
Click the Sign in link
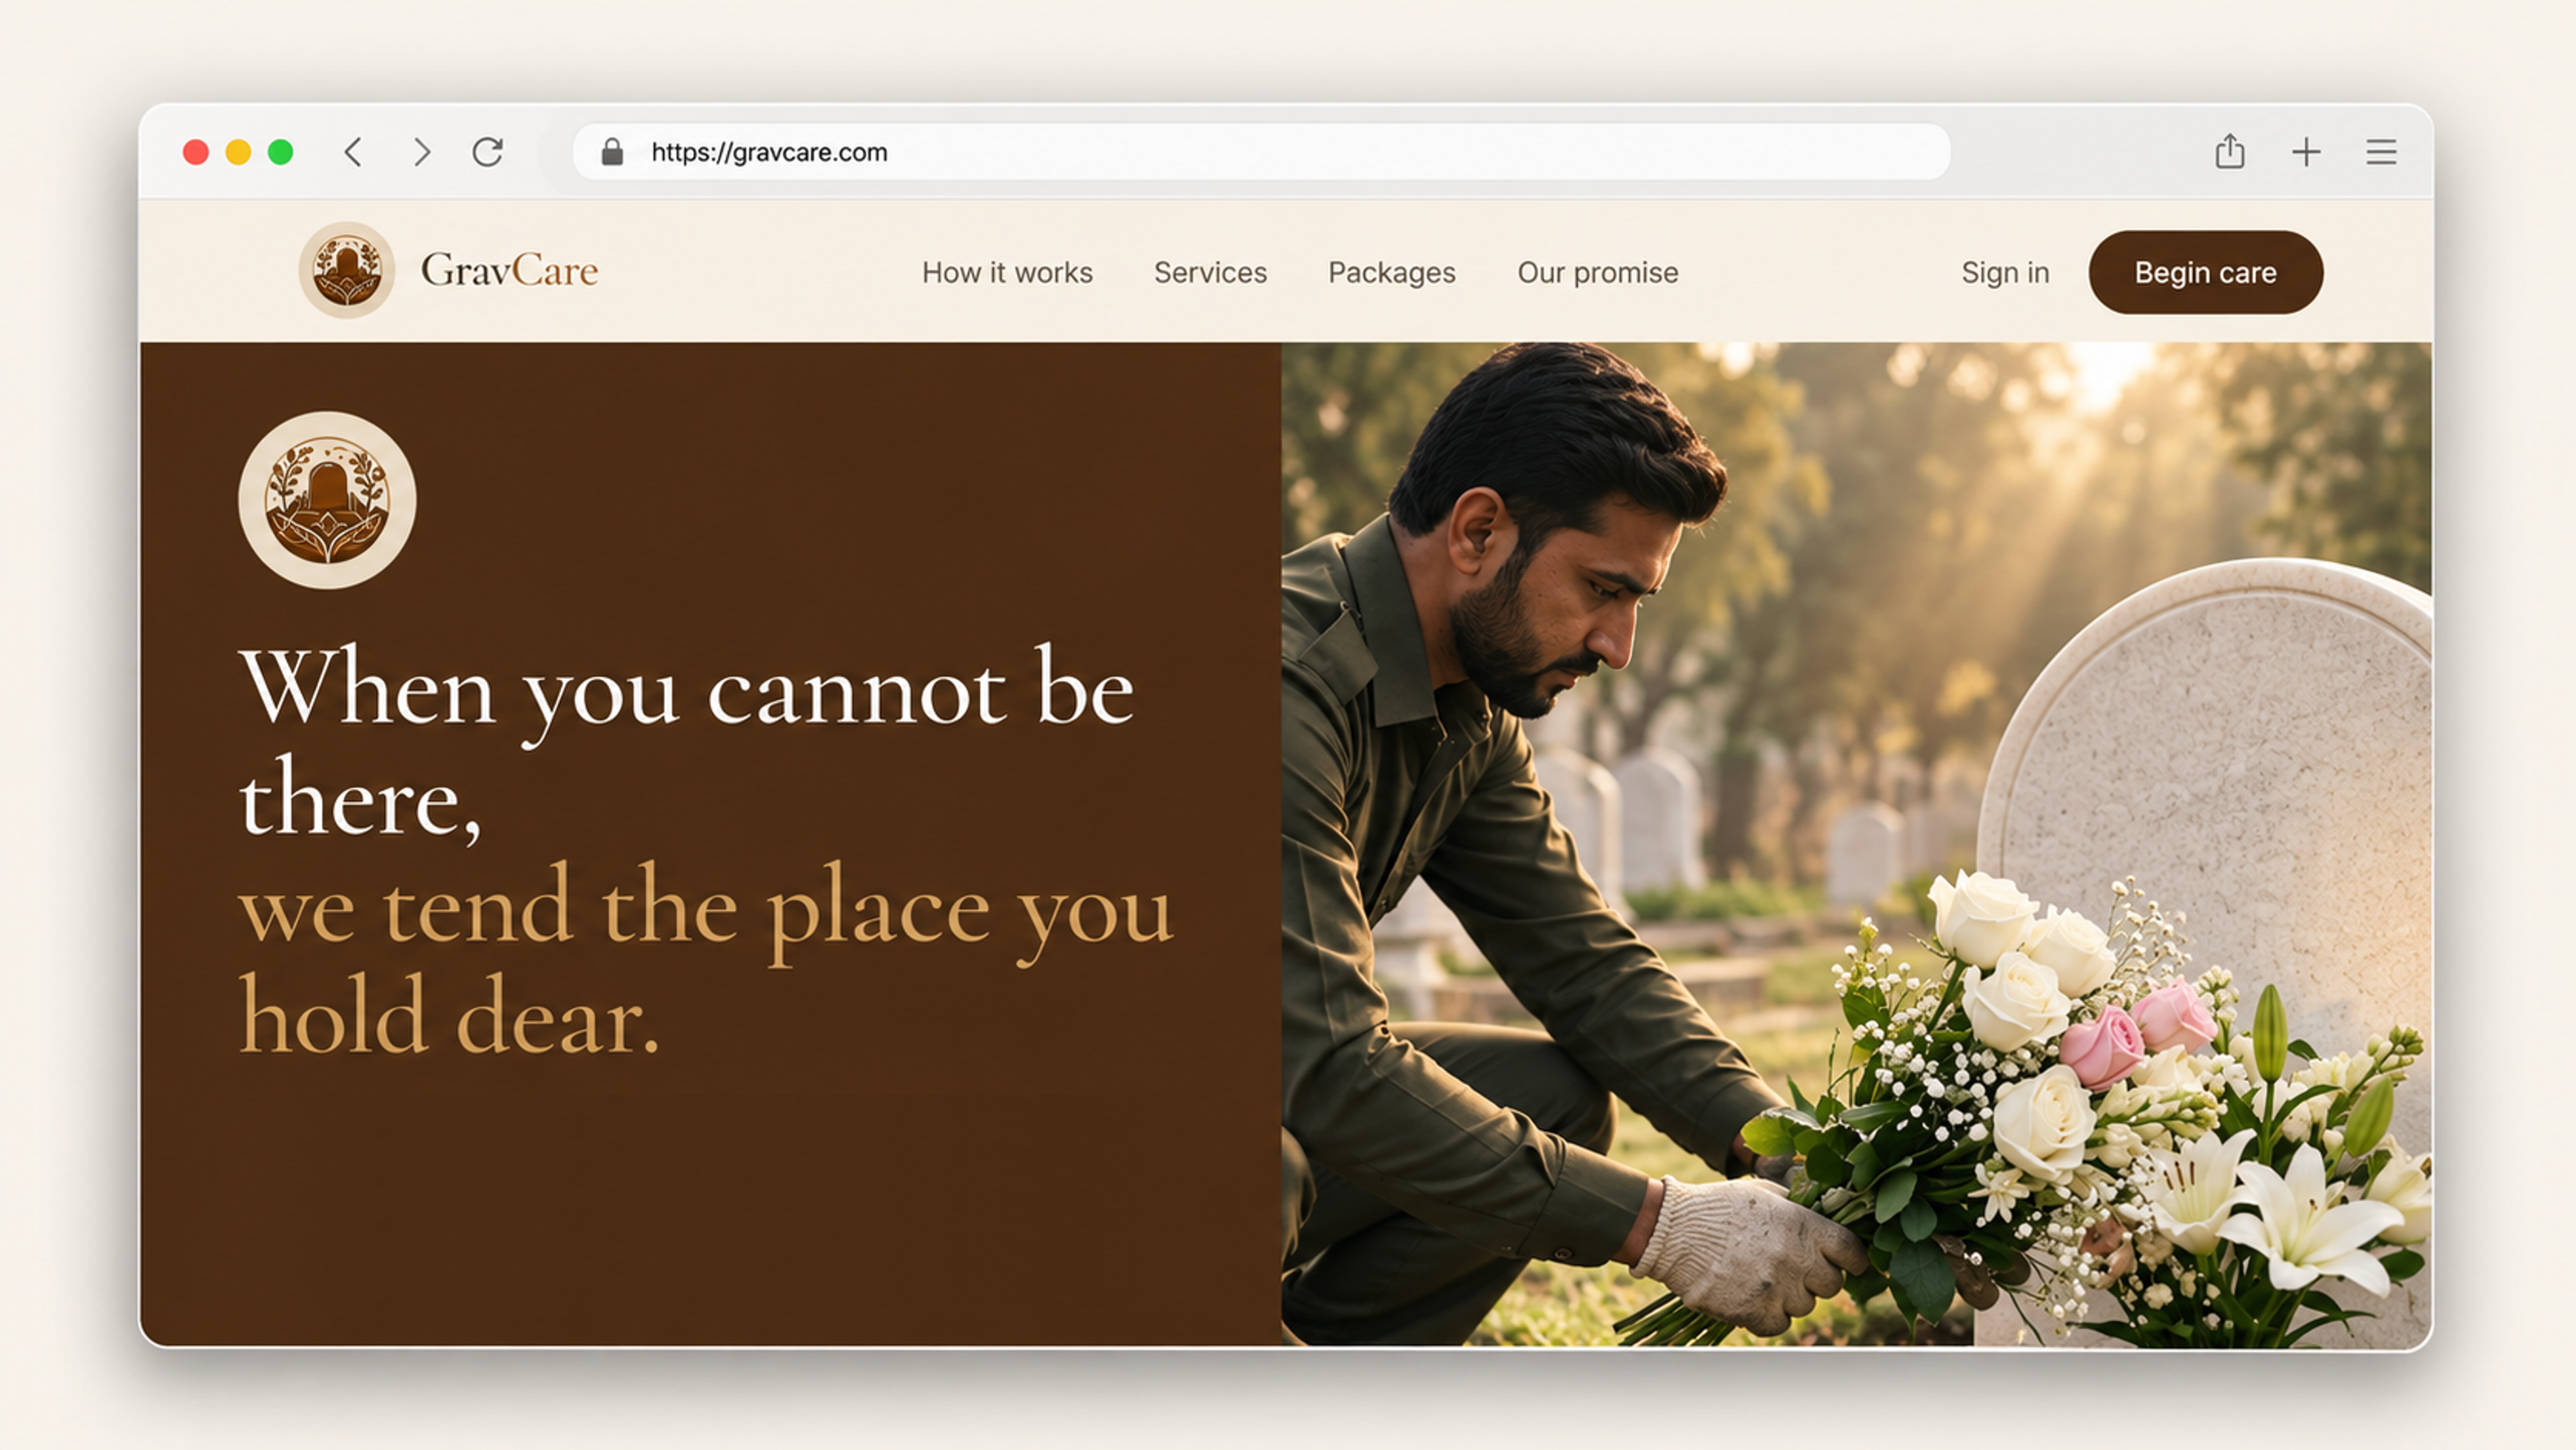(x=2005, y=273)
